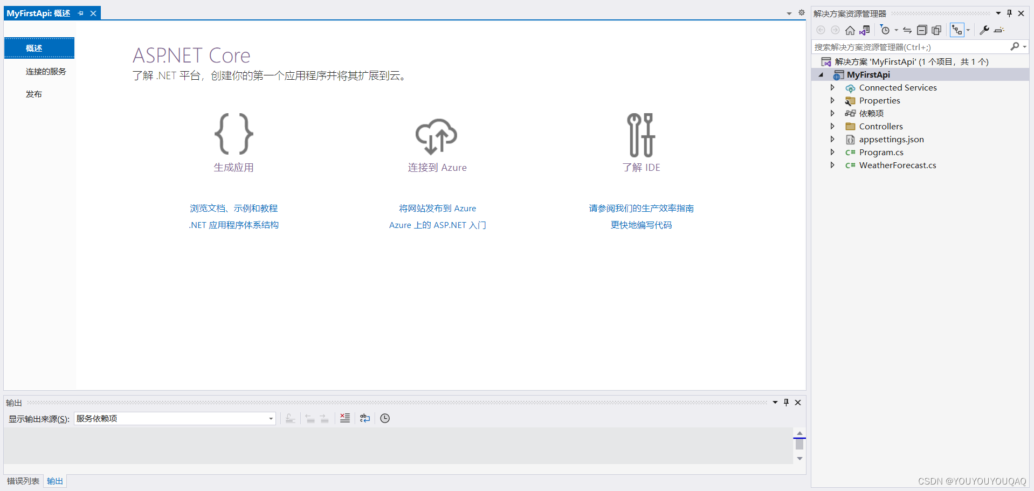Open Output panel window position dropdown
This screenshot has width=1034, height=491.
775,403
